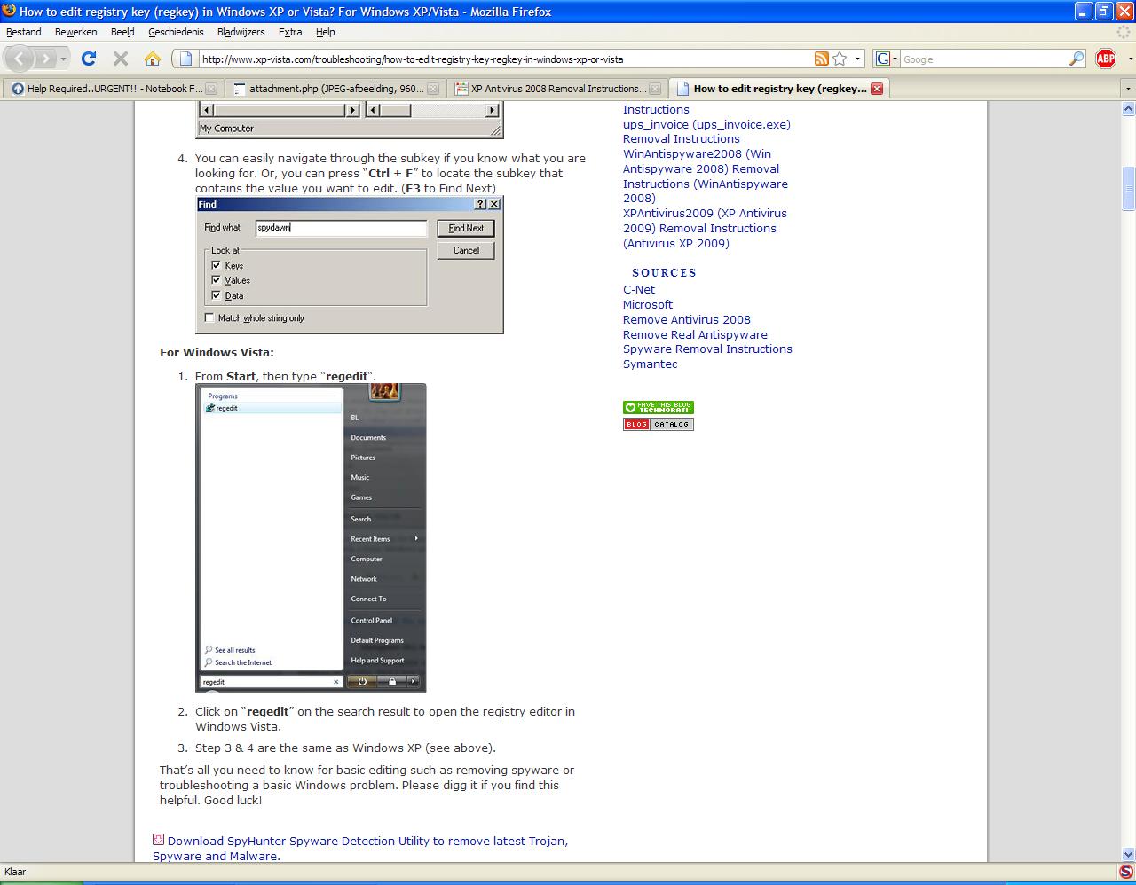The image size is (1136, 885).
Task: Click into the Google search field
Action: coord(985,59)
